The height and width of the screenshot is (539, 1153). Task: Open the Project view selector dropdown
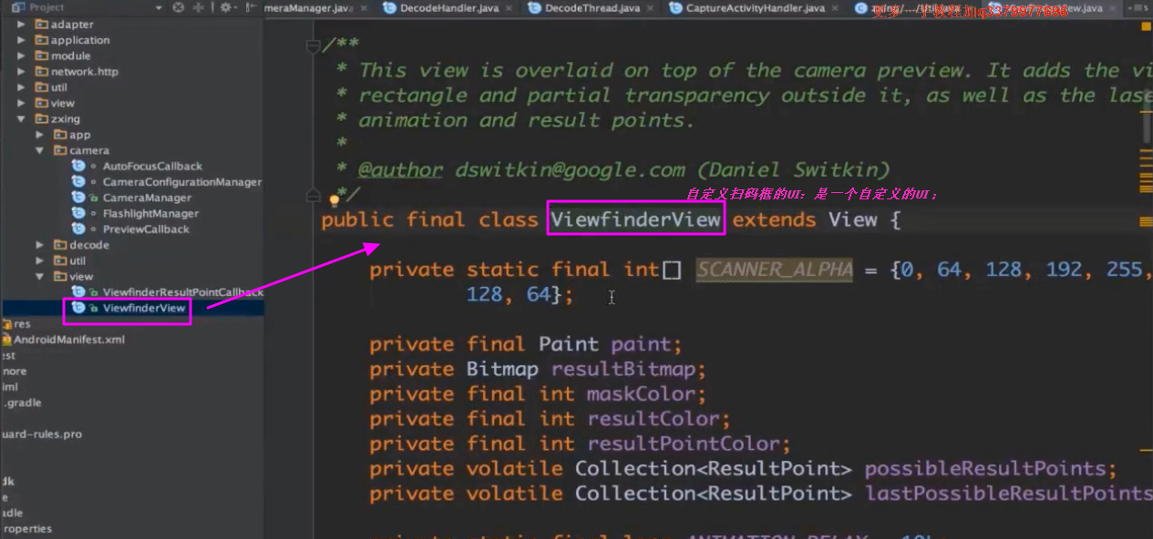tap(158, 7)
